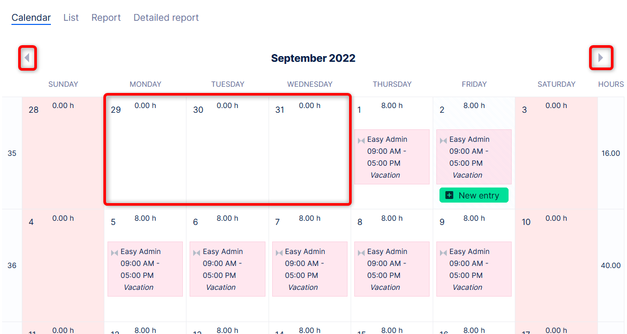Select the Calendar tab
627x334 pixels.
[x=31, y=18]
